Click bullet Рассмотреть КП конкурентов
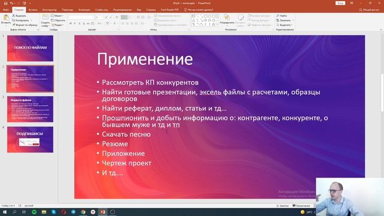The width and height of the screenshot is (384, 216). click(150, 83)
